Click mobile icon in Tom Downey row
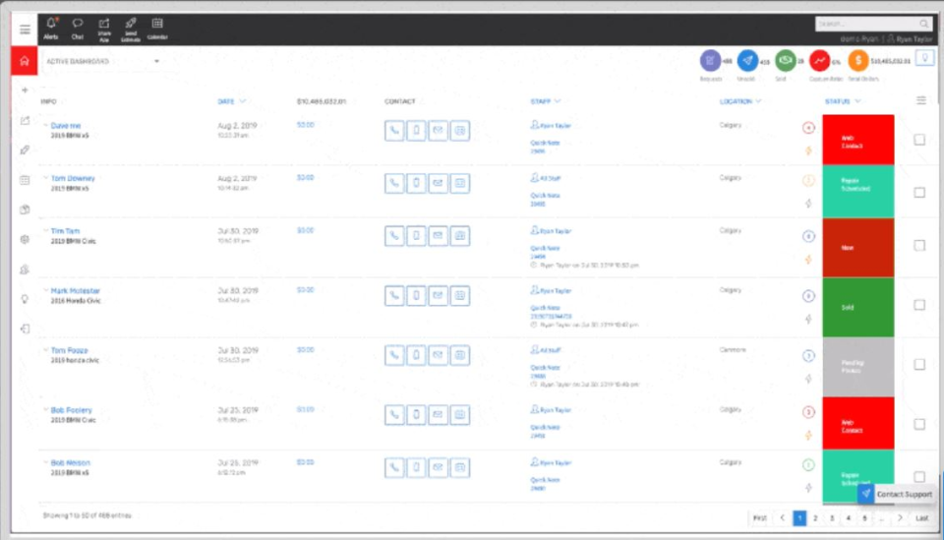The width and height of the screenshot is (944, 540). 416,183
